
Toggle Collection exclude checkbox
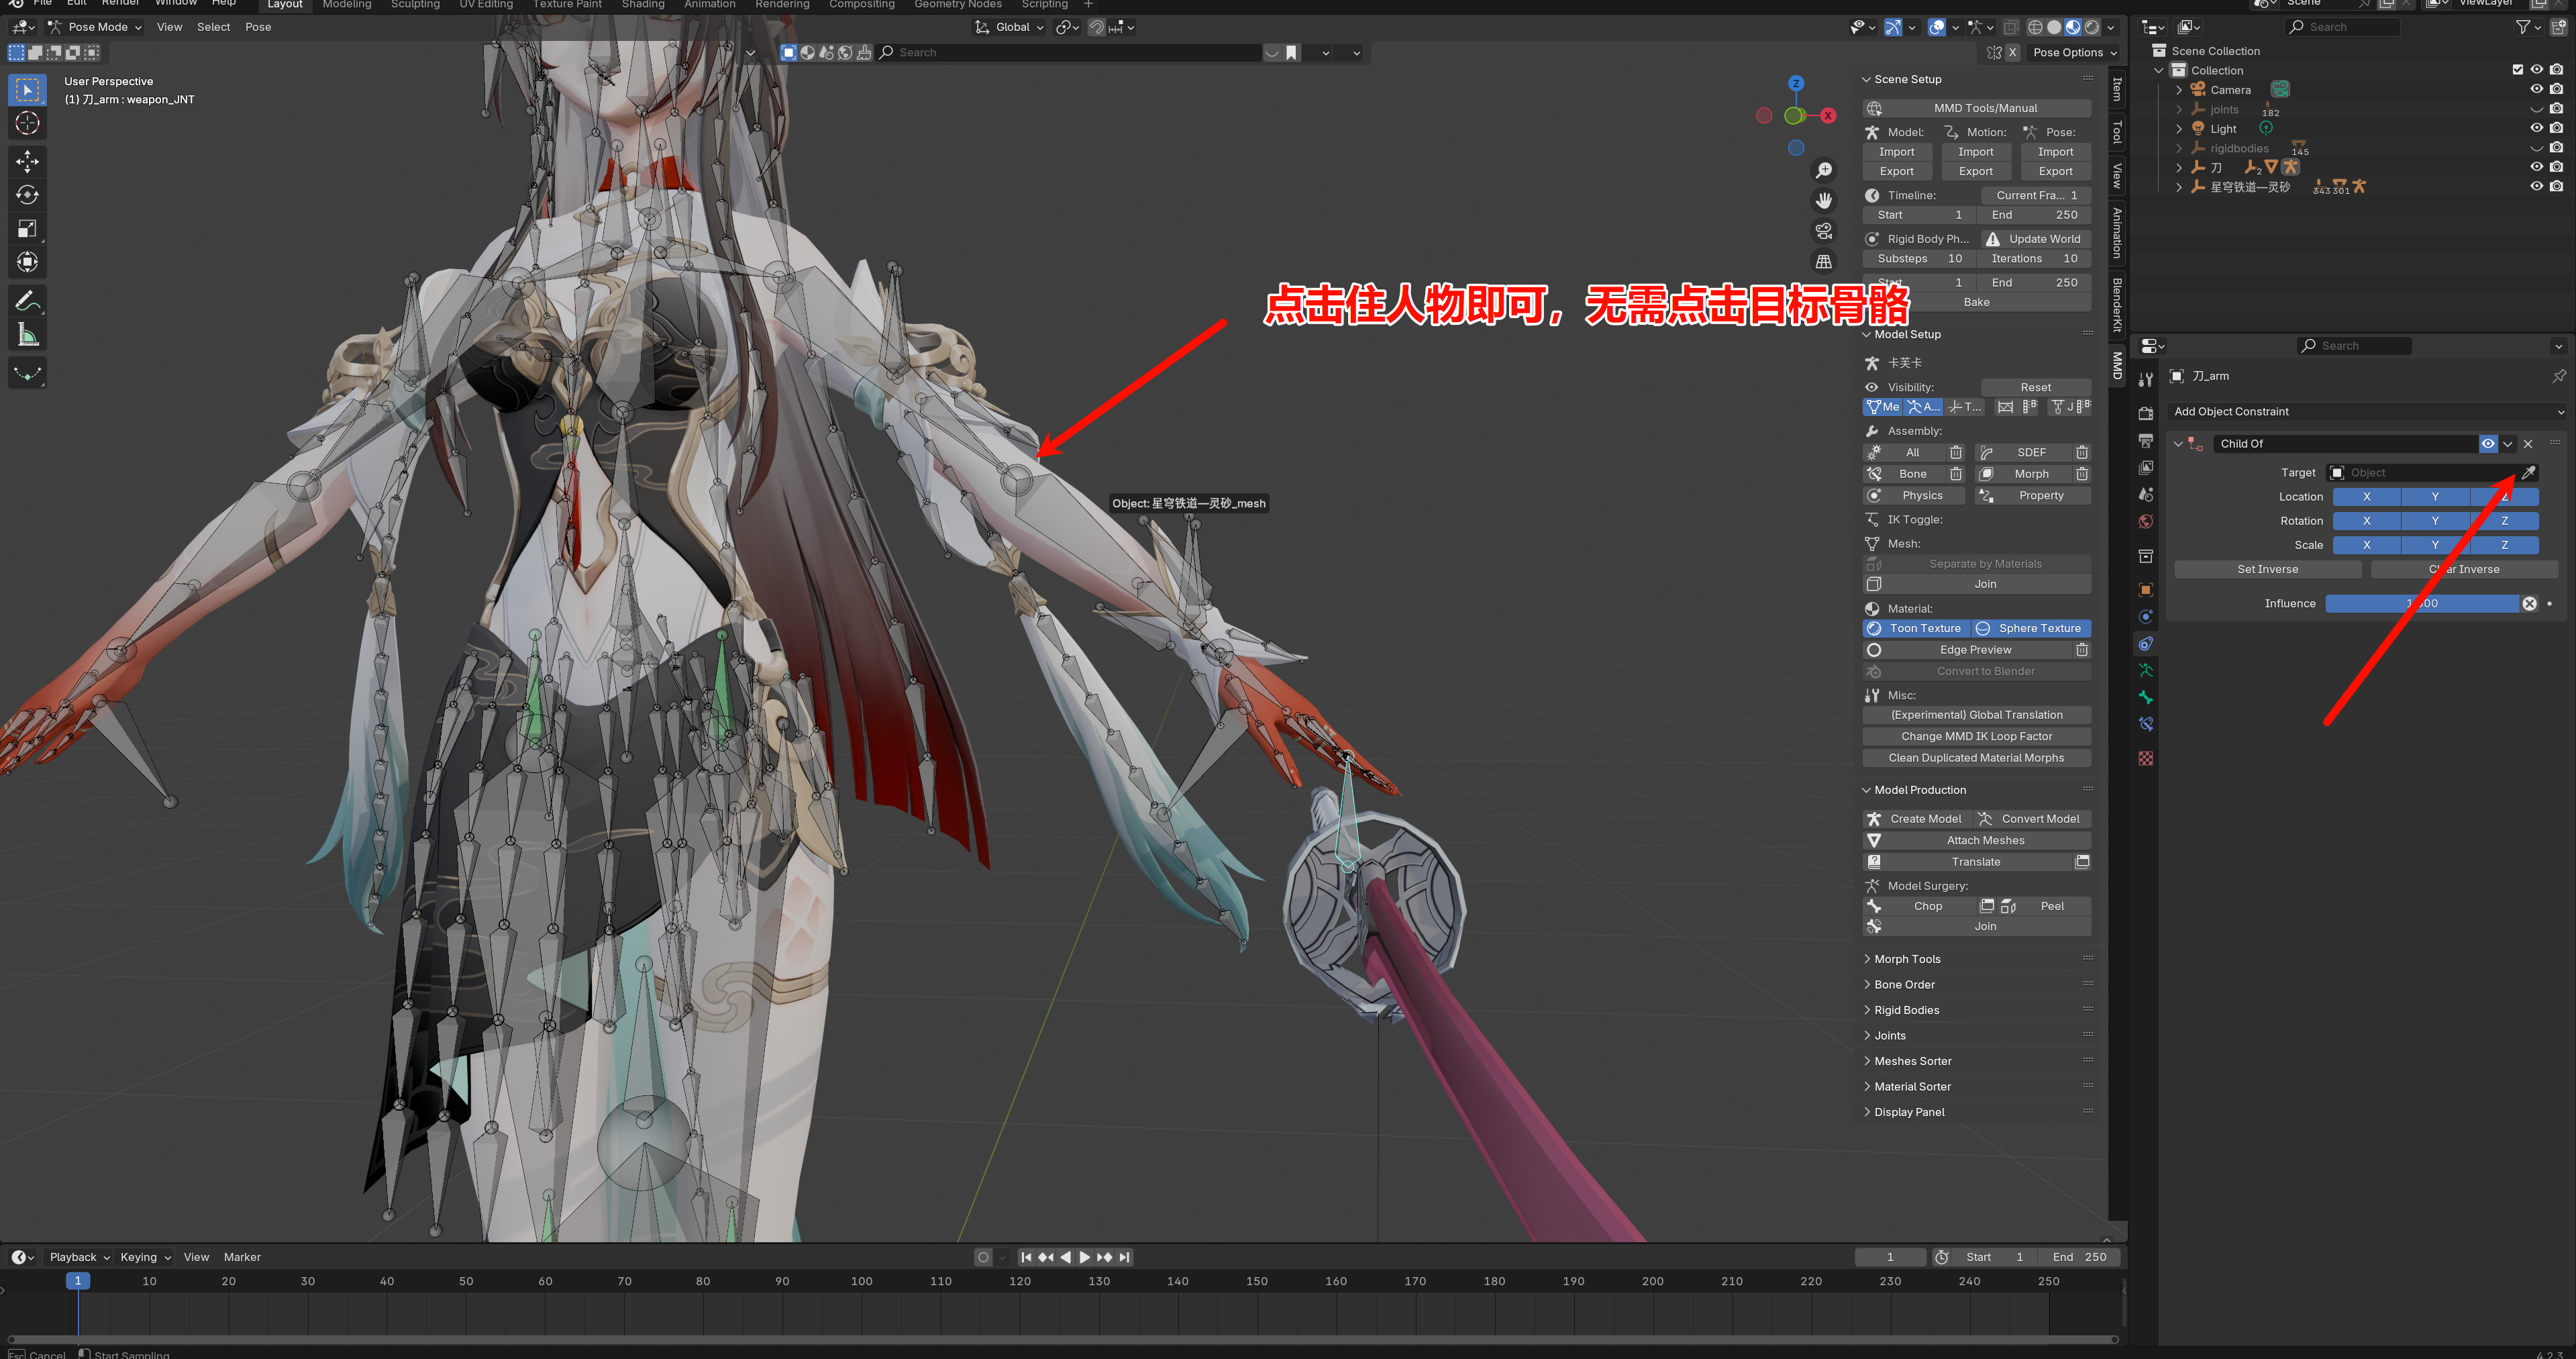tap(2518, 70)
